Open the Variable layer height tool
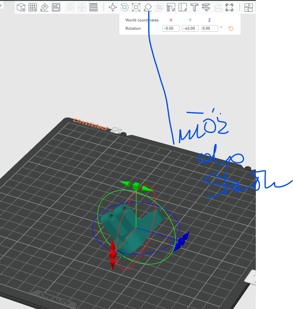 [x=93, y=7]
